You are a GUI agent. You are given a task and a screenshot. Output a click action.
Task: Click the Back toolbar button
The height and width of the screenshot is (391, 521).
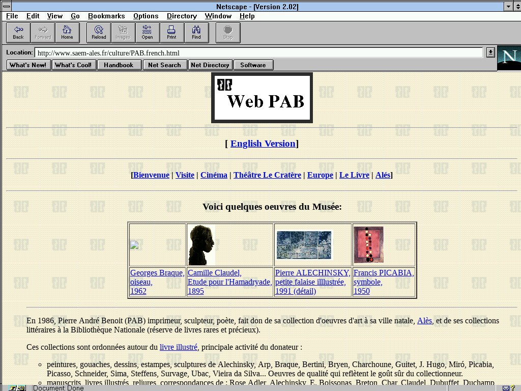click(x=18, y=33)
